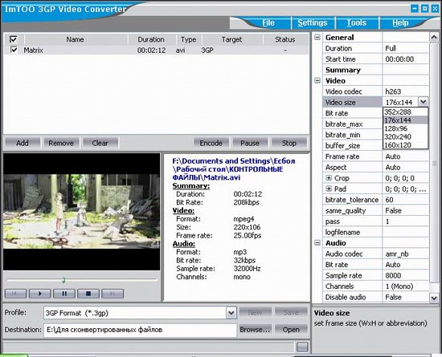
Task: Skip forward with the next playback button
Action: pos(113,294)
